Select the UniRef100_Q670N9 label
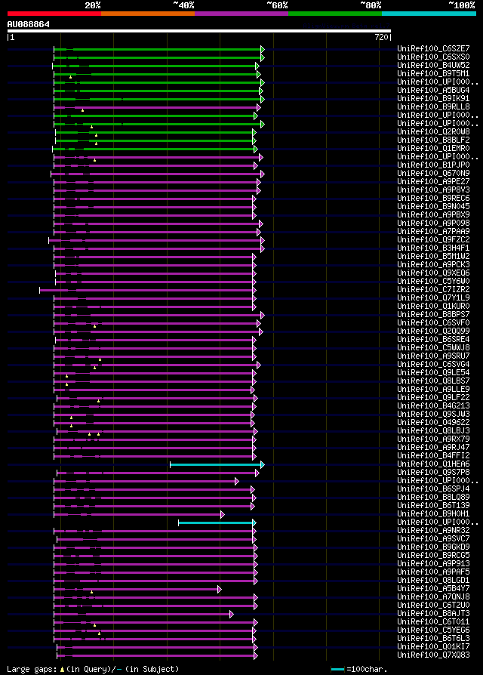Image resolution: width=483 pixels, height=675 pixels. coord(433,174)
